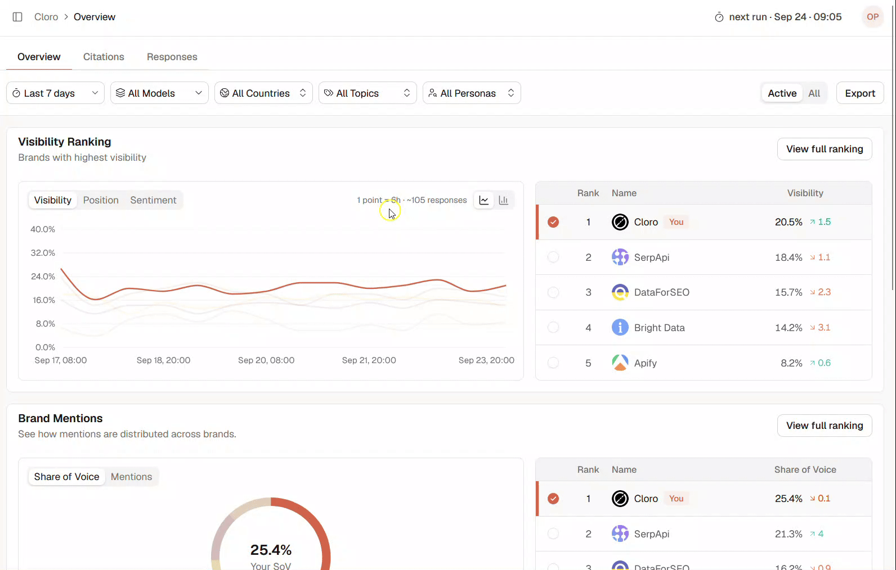896x570 pixels.
Task: Click the next run timer icon
Action: 719,17
